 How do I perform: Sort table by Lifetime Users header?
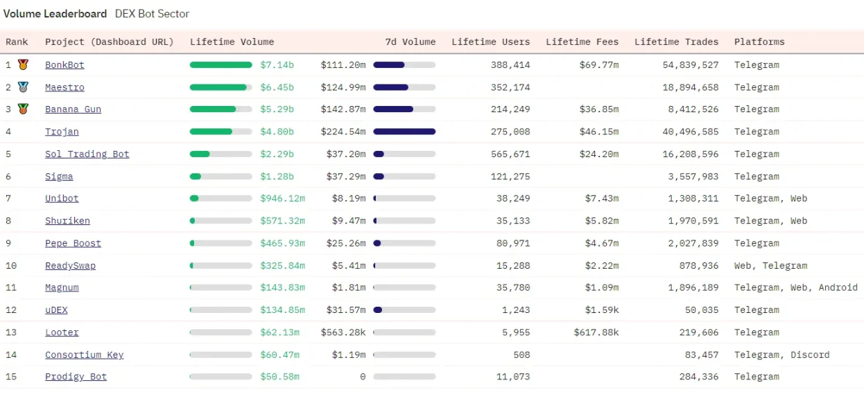click(x=490, y=42)
